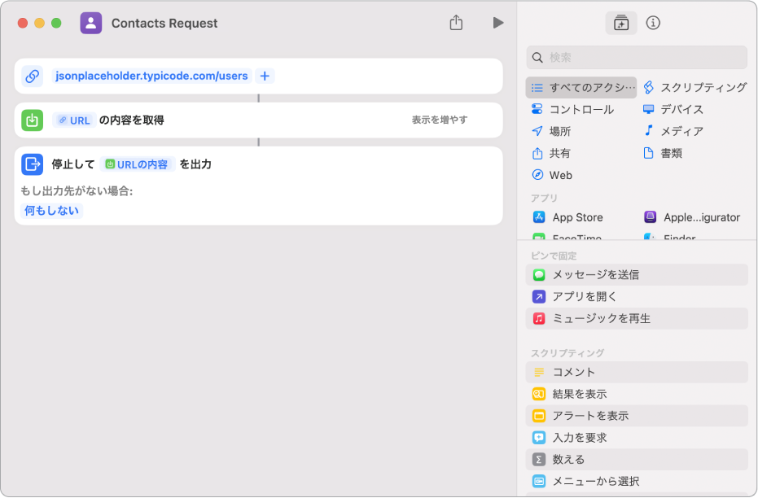Click the green full-screen window button
The width and height of the screenshot is (758, 498).
click(x=56, y=23)
